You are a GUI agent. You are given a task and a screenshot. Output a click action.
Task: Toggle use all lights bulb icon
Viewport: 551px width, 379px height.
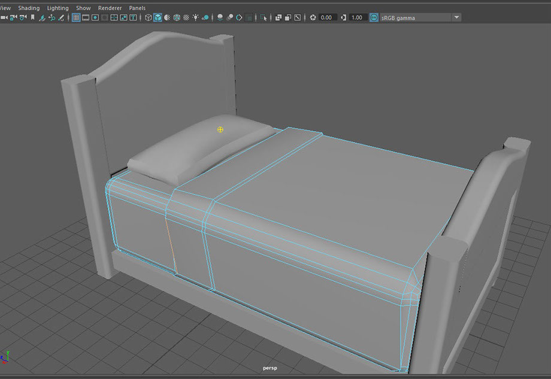tap(196, 18)
